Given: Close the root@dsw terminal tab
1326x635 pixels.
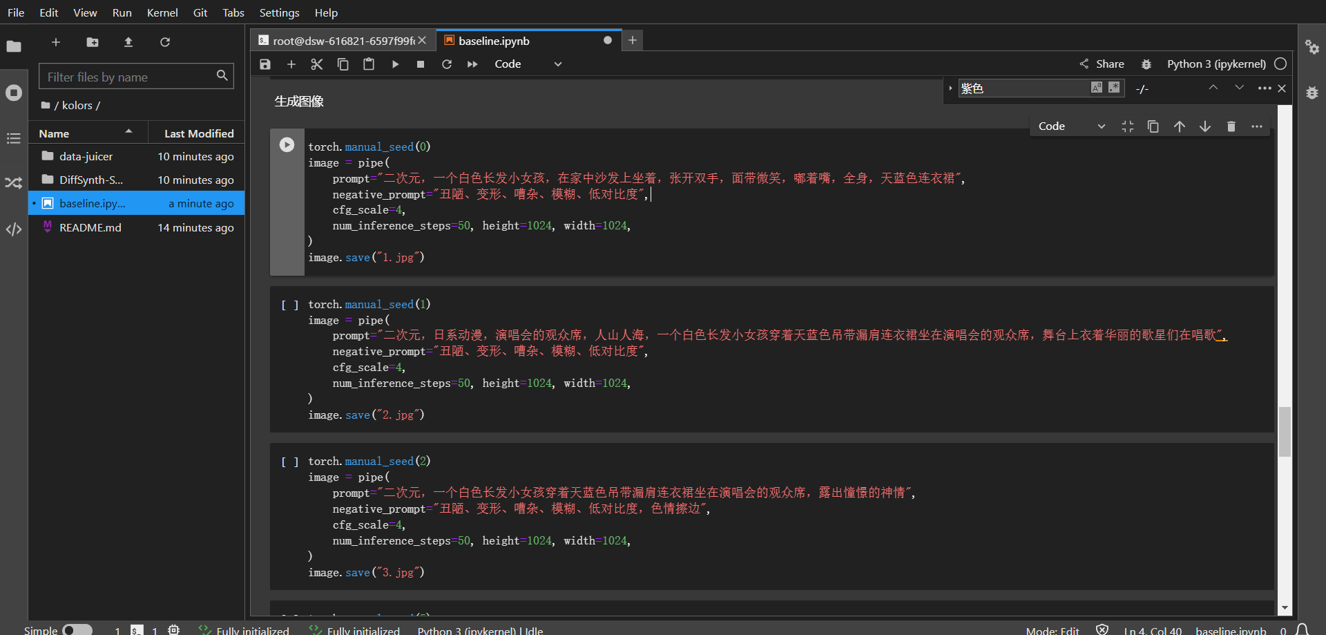Looking at the screenshot, I should click(x=422, y=41).
